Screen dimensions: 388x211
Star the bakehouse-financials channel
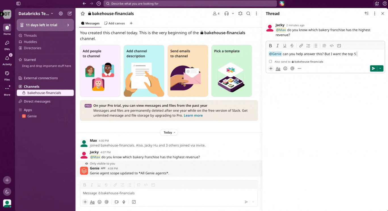(83, 14)
